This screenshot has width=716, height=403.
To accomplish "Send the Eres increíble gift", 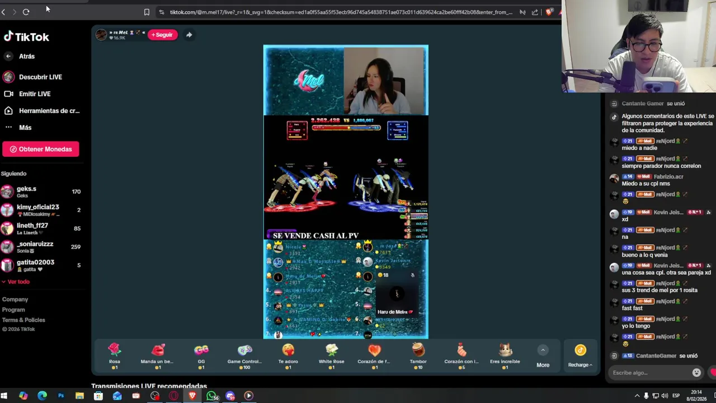I will pyautogui.click(x=505, y=355).
